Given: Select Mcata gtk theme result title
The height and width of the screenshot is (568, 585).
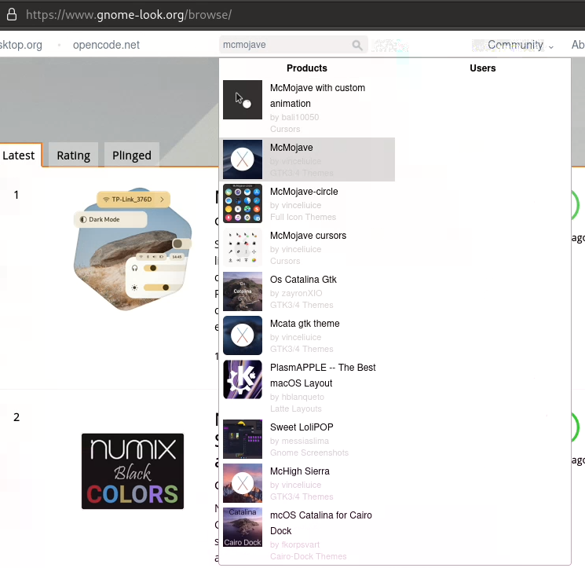Looking at the screenshot, I should point(305,324).
